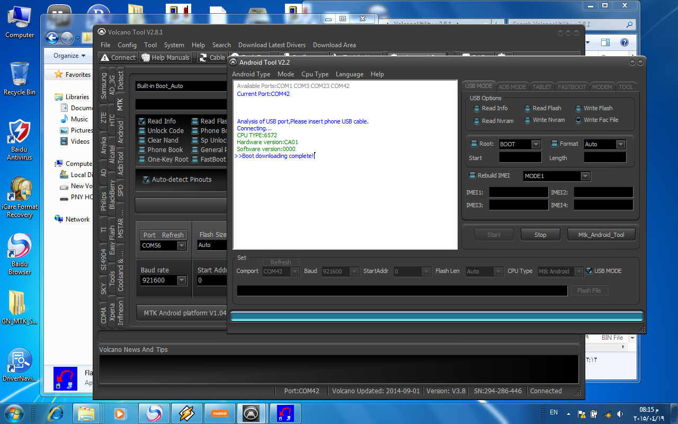Switch to Baidu Browser on the taskbar
The image size is (678, 424).
(154, 413)
